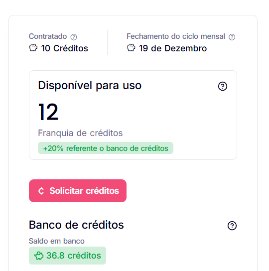Click the 36.8 créditos balance badge

[x=67, y=256]
